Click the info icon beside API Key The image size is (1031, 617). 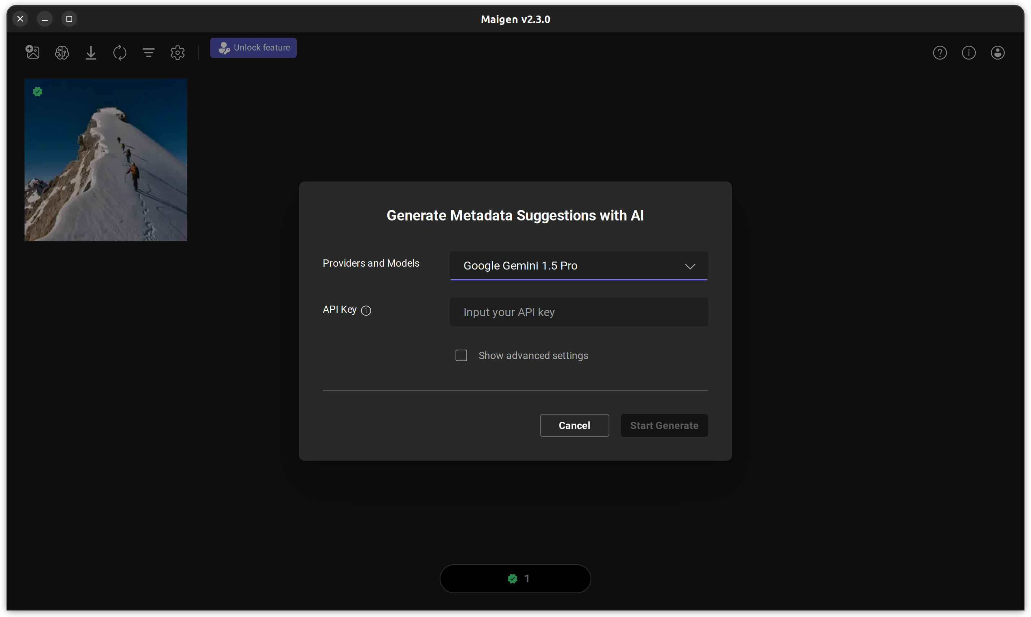[366, 311]
